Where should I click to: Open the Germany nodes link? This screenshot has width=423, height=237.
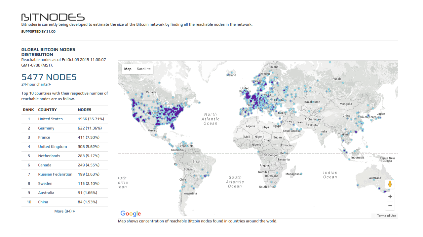46,128
